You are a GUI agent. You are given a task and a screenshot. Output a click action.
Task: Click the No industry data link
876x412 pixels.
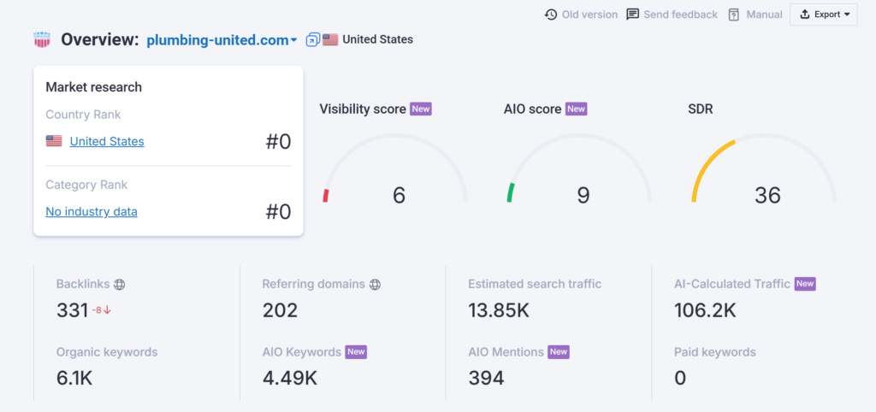pos(92,211)
